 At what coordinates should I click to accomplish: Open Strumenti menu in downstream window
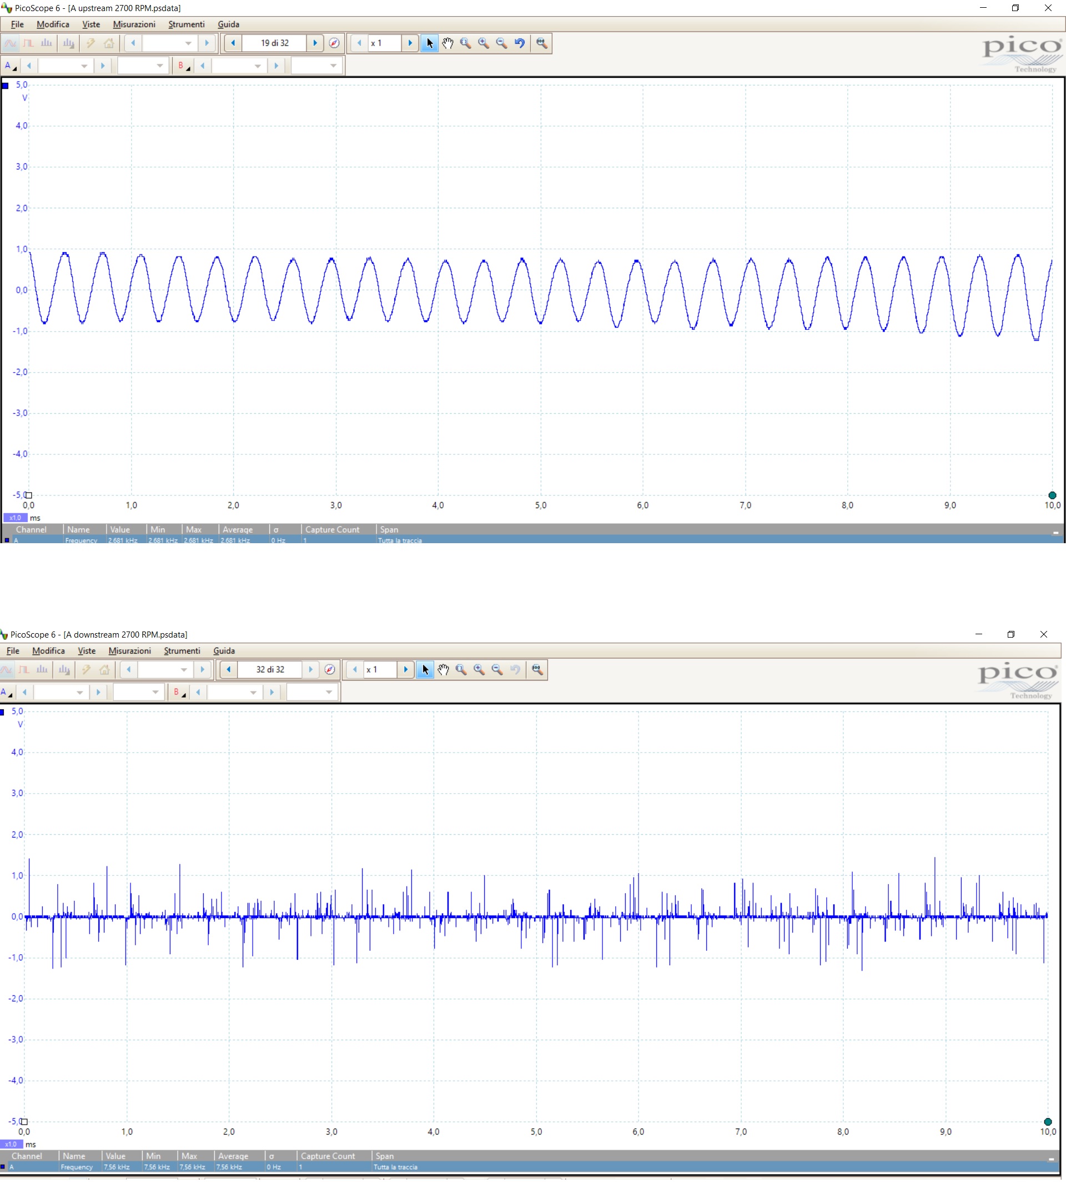tap(182, 651)
